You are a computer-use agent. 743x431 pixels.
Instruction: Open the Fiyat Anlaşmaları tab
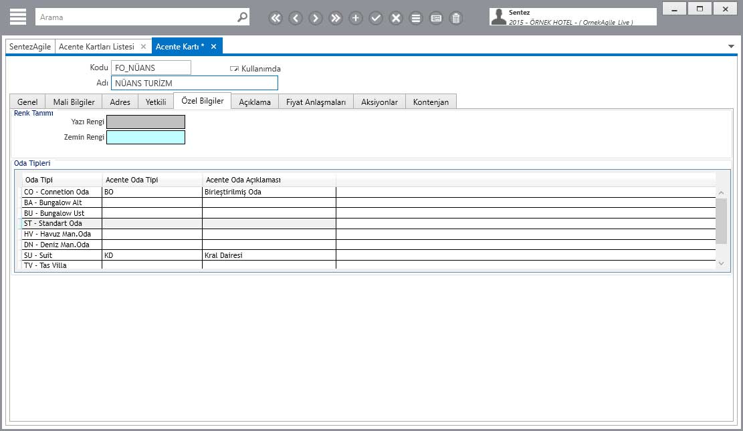[316, 102]
